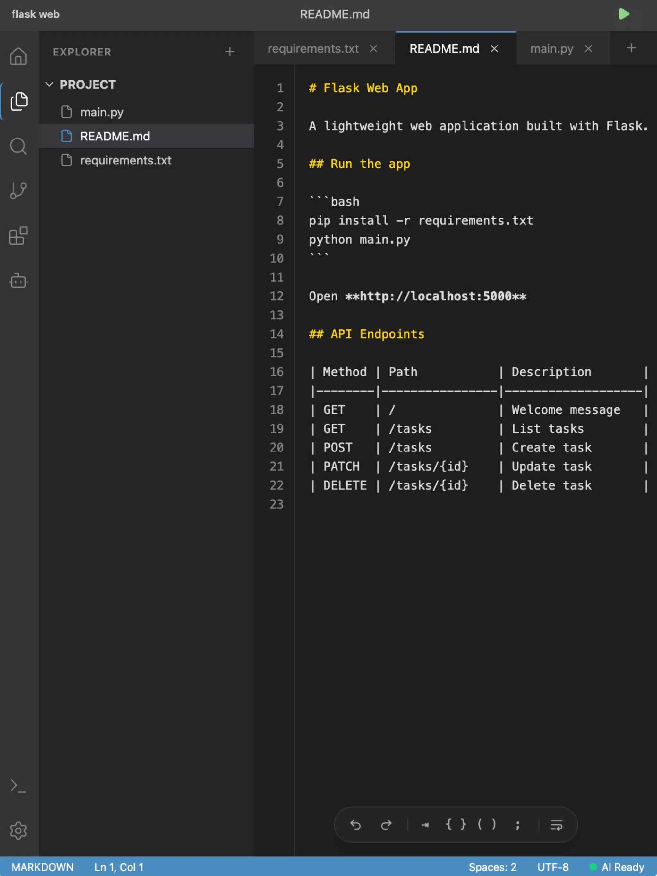Open the Search icon in the sidebar

tap(18, 146)
